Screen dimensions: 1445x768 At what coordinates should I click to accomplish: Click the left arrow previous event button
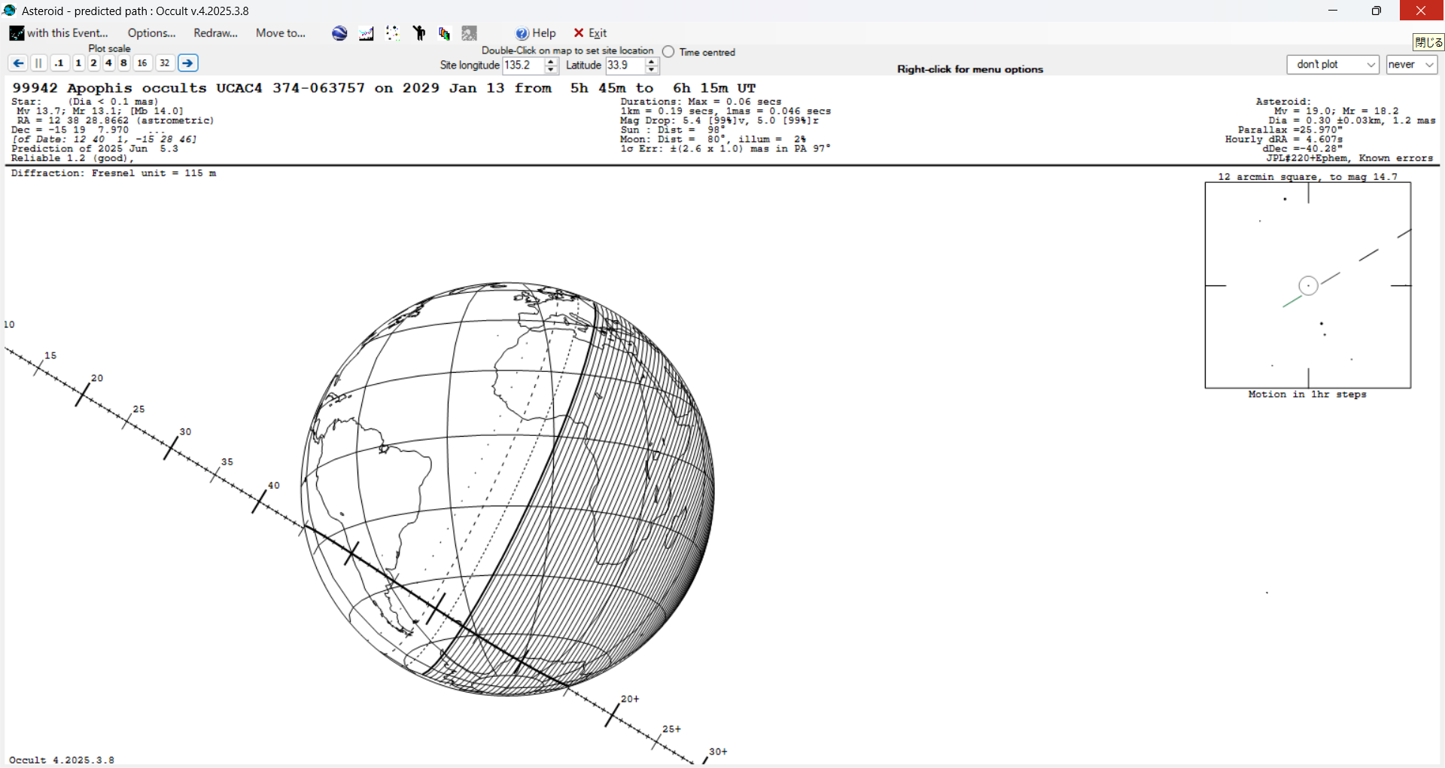click(x=18, y=63)
